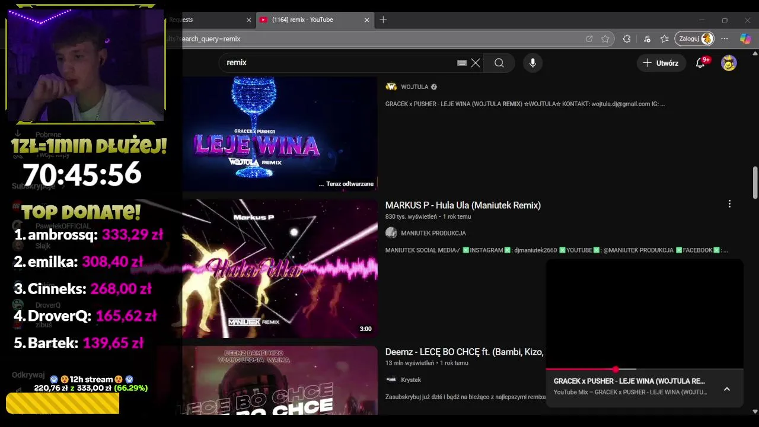This screenshot has height=427, width=759.
Task: Click the MANIUTEK PRODUKCJA channel avatar
Action: click(391, 233)
